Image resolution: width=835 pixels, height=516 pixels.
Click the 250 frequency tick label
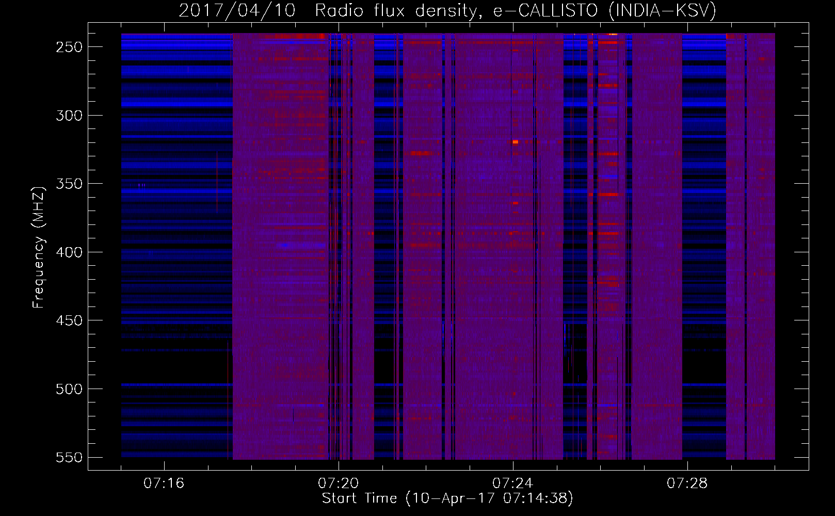click(69, 47)
